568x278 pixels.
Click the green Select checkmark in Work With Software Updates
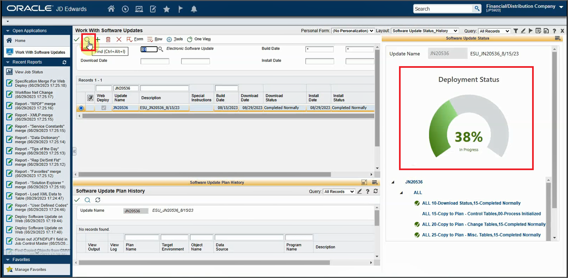click(77, 39)
